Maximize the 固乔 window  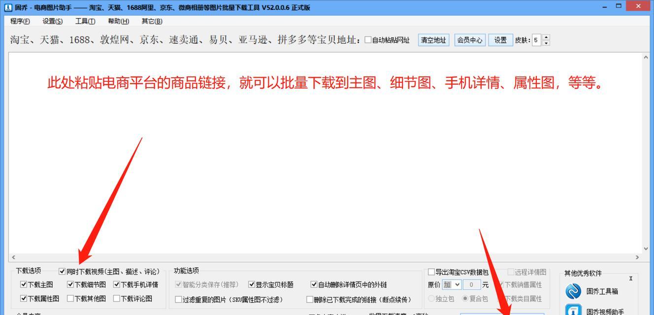pyautogui.click(x=619, y=6)
